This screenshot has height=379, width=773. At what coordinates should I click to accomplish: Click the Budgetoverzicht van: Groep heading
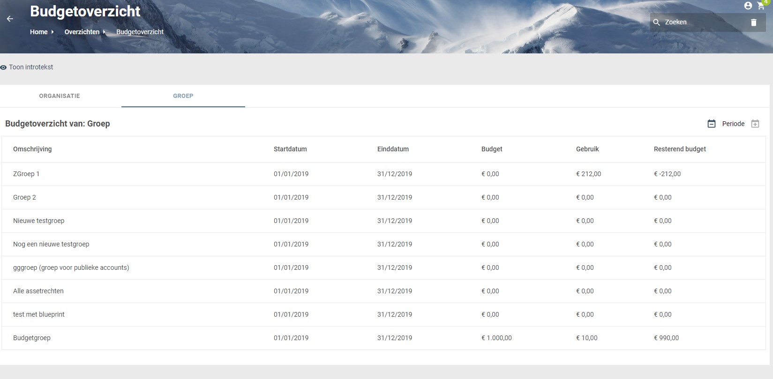click(x=58, y=124)
